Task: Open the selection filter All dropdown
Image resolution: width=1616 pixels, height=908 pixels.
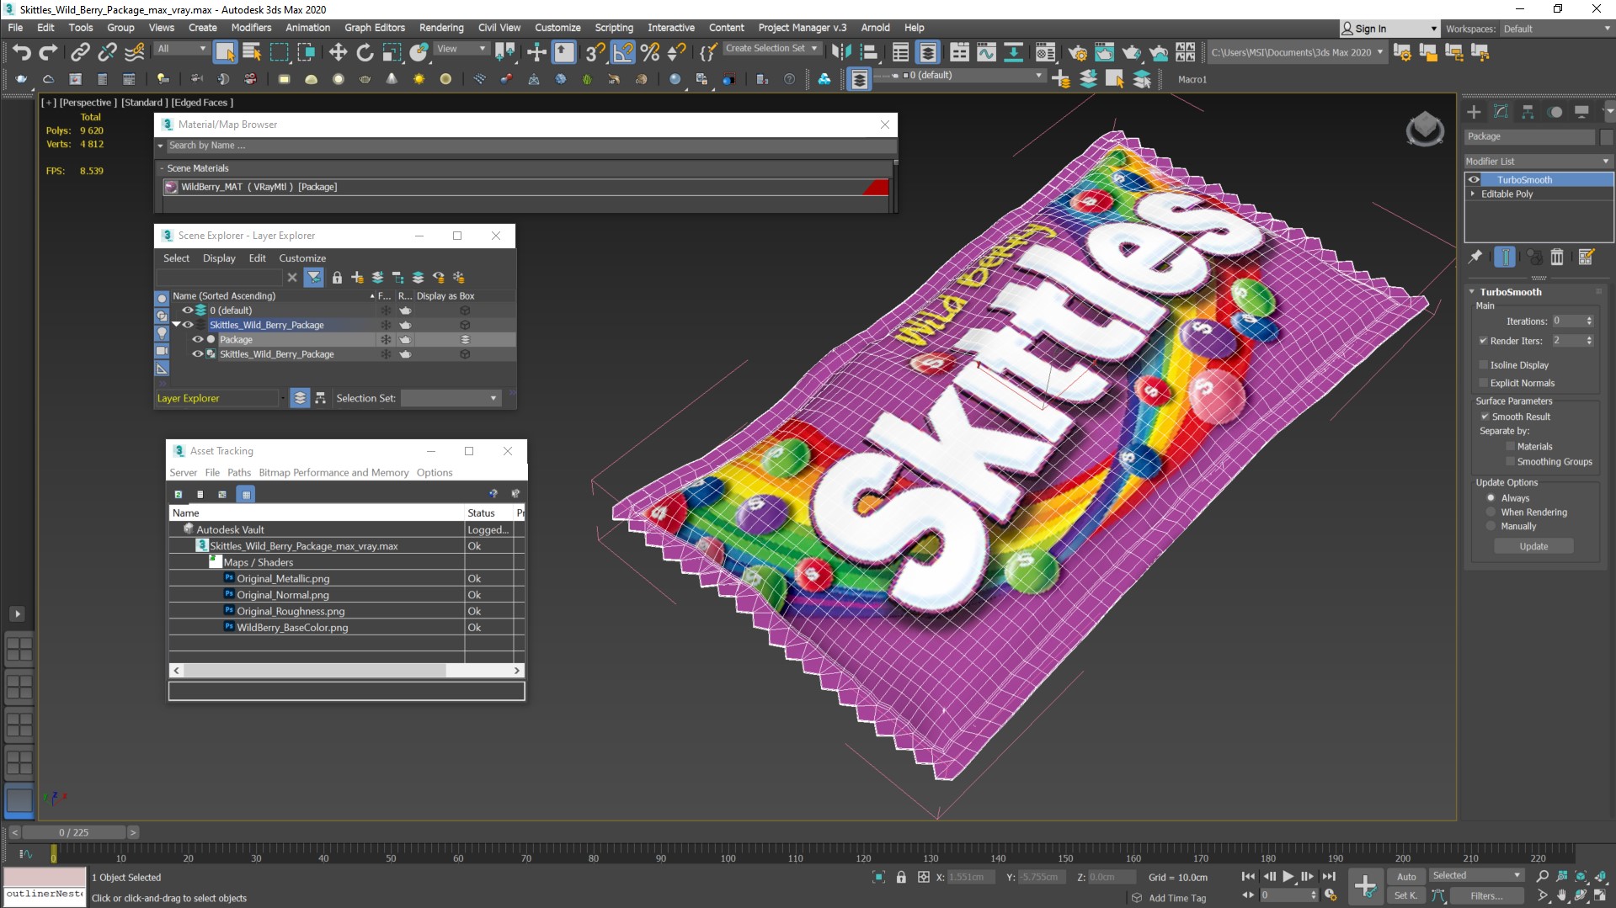Action: pos(181,48)
